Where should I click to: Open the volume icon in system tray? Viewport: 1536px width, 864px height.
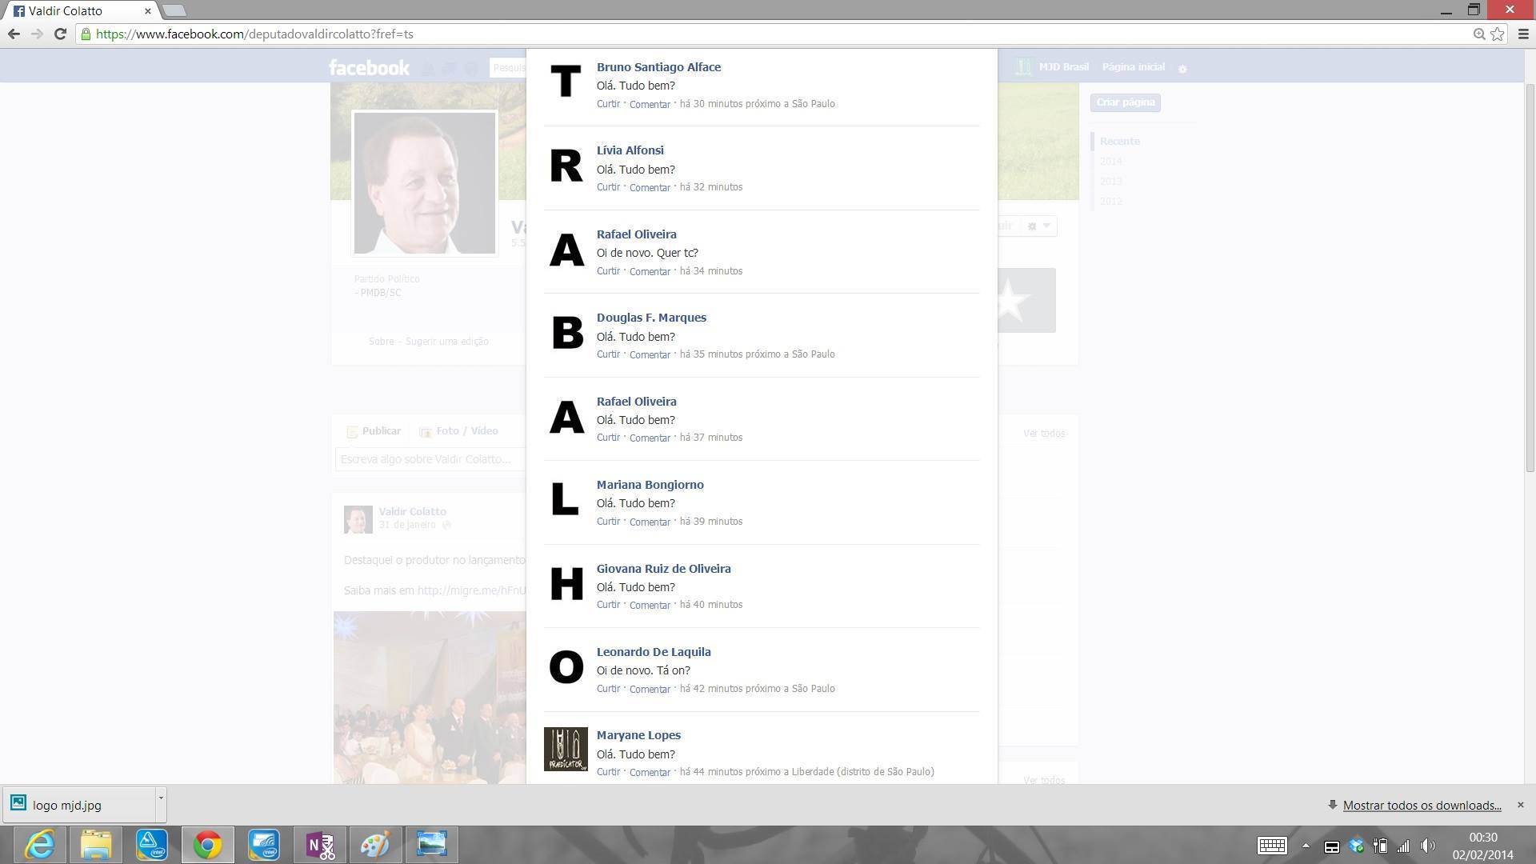click(1427, 846)
